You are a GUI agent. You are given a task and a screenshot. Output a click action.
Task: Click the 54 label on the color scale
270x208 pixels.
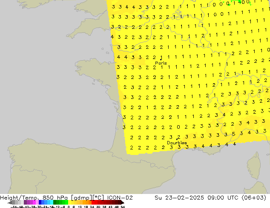pyautogui.click(x=123, y=207)
